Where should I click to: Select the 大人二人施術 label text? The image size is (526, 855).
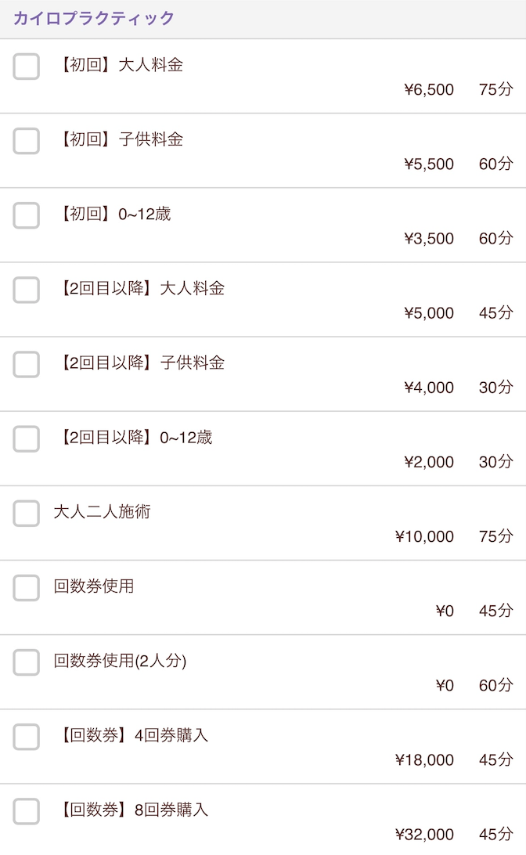pos(102,511)
